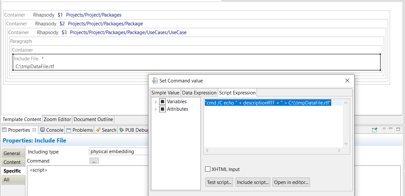The width and height of the screenshot is (405, 196).
Task: Click the pin properties view icon
Action: tap(375, 129)
